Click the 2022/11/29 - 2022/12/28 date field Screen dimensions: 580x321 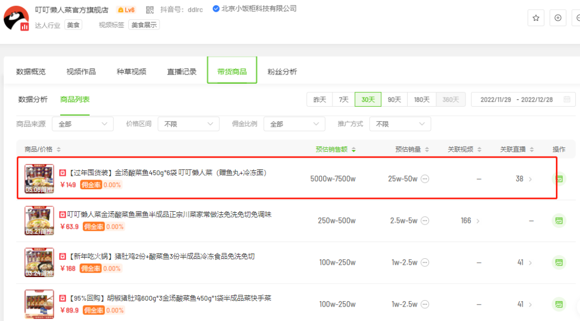(523, 99)
